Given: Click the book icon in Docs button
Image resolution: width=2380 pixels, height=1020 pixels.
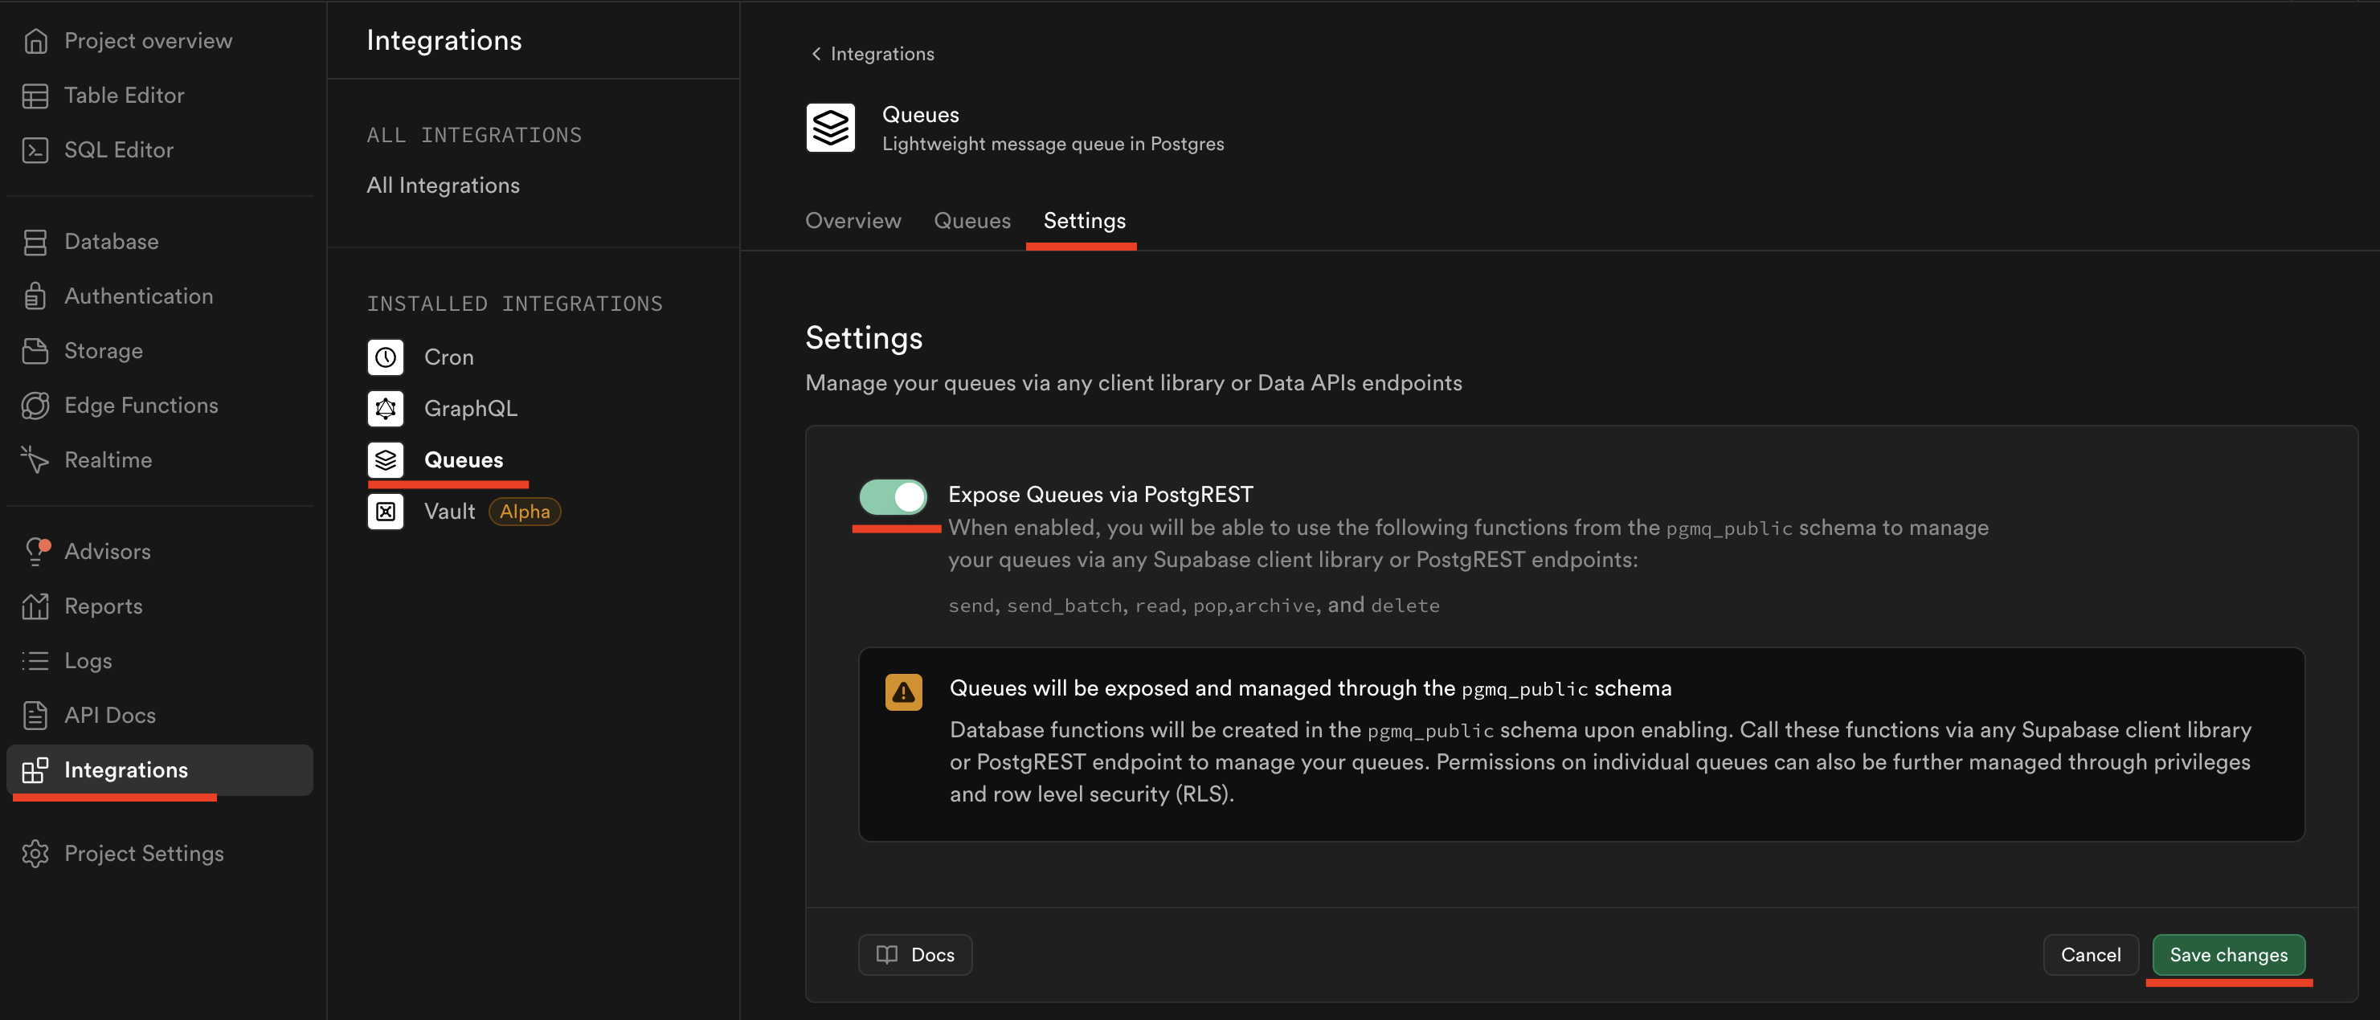Looking at the screenshot, I should point(887,954).
